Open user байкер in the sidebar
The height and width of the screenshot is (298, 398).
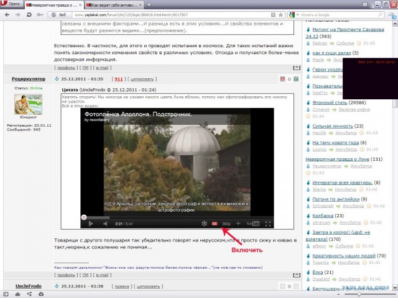320,43
